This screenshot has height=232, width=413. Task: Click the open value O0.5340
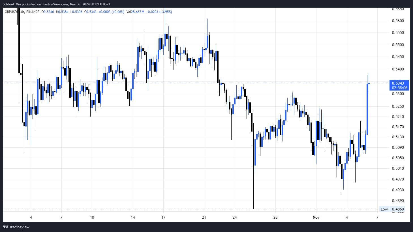click(48, 12)
